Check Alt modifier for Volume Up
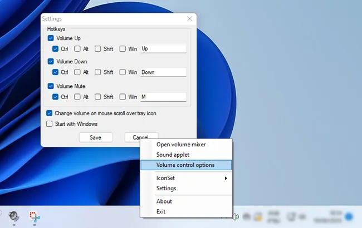The image size is (362, 228). tap(77, 48)
